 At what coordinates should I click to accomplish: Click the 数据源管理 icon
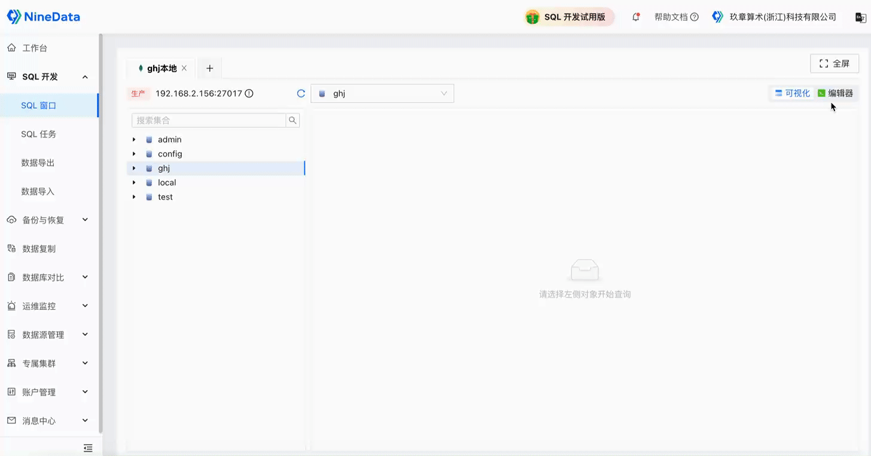click(x=11, y=335)
